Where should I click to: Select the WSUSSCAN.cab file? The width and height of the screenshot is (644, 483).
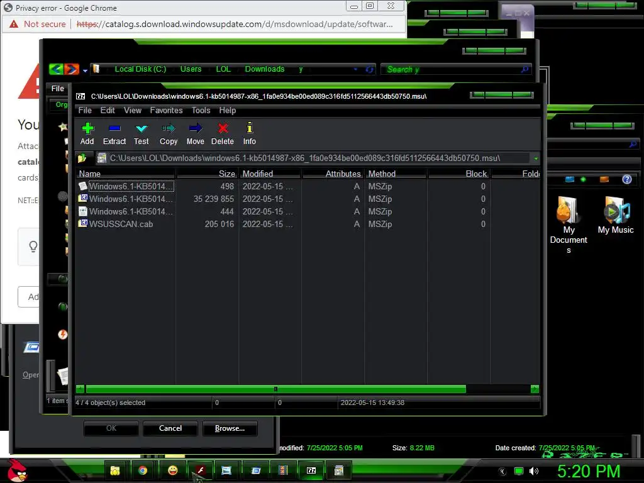[121, 225]
